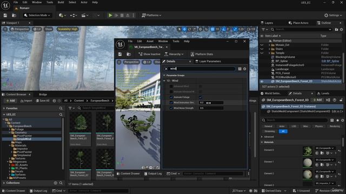Open Derived Data dropdown
The width and height of the screenshot is (346, 194).
[274, 191]
